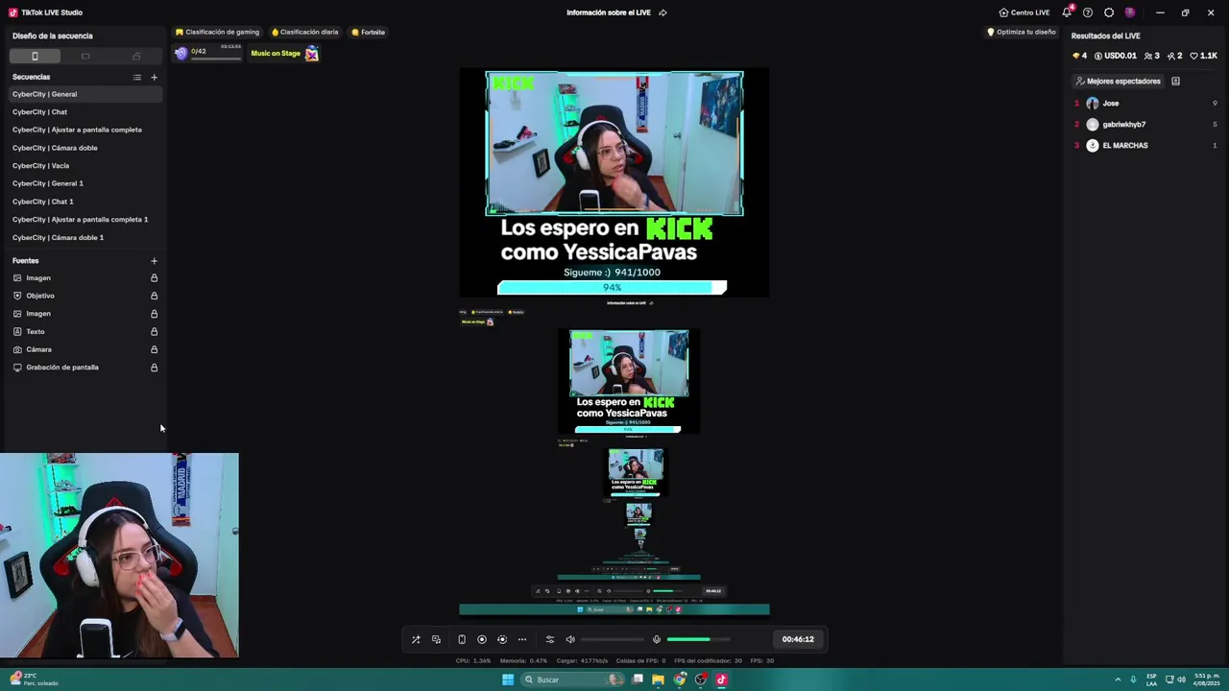Viewport: 1229px width, 691px height.
Task: Toggle lock on the Cámara source
Action: tap(154, 349)
